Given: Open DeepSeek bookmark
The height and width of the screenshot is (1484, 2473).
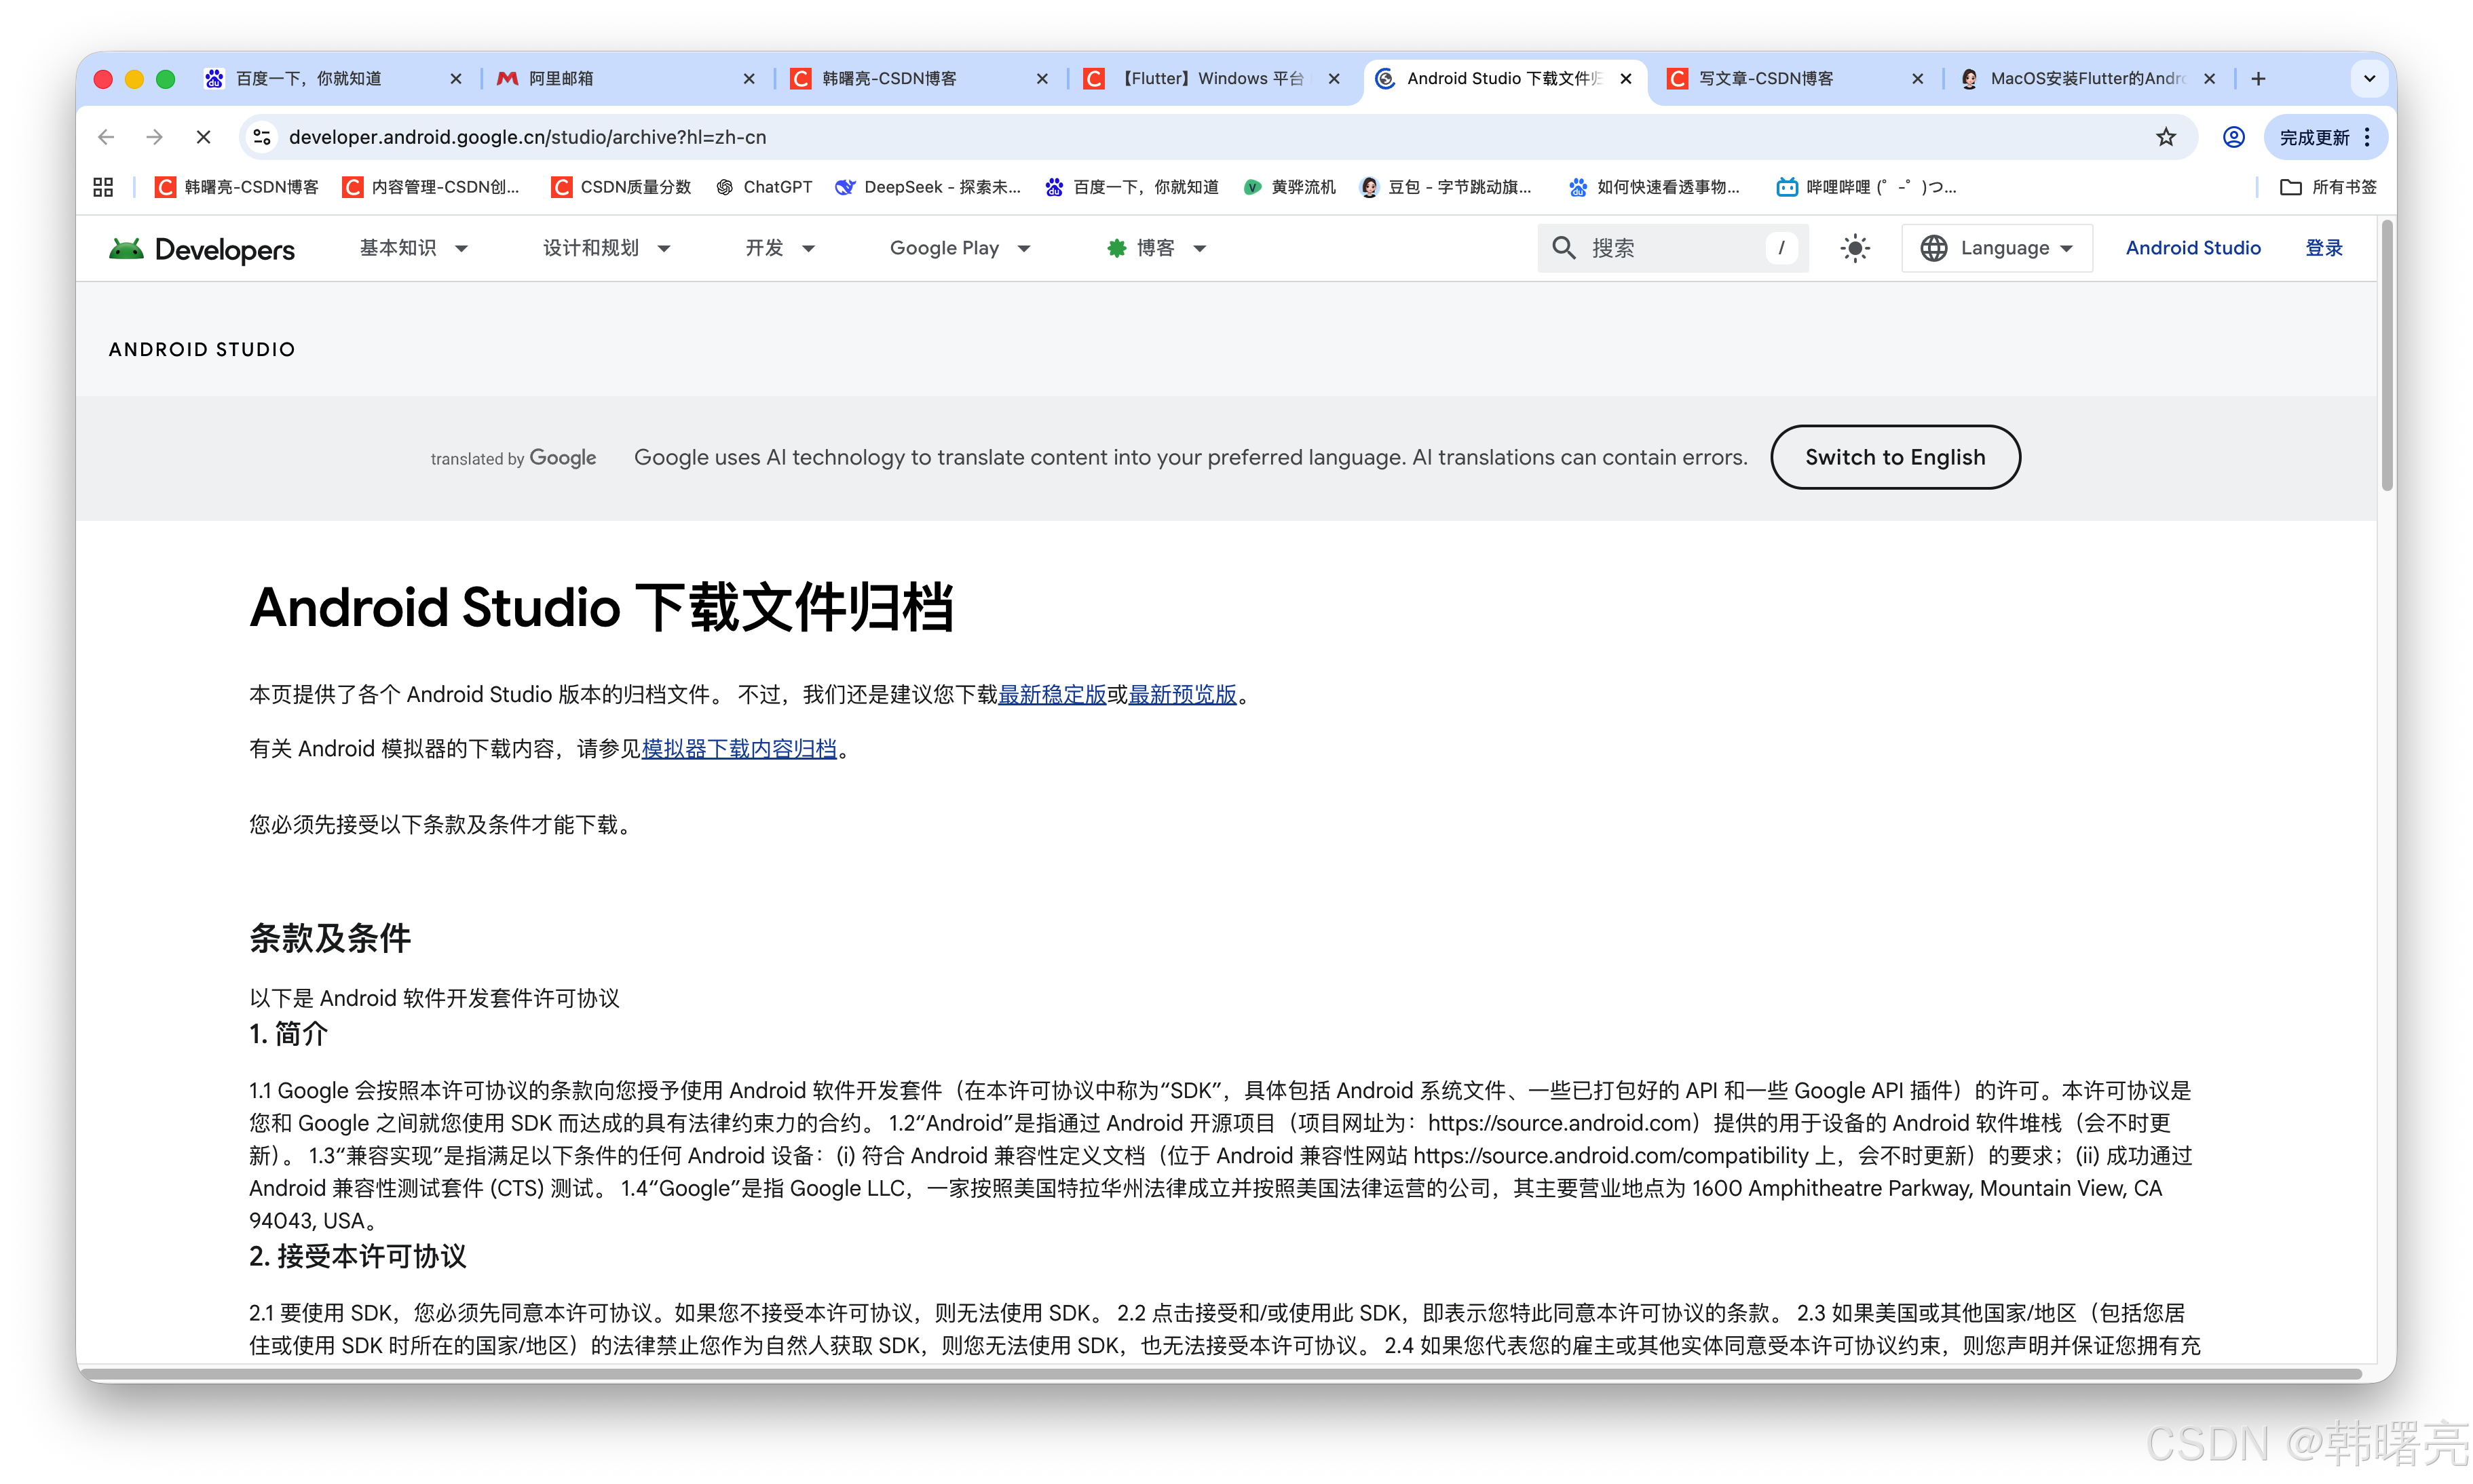Looking at the screenshot, I should (x=927, y=187).
